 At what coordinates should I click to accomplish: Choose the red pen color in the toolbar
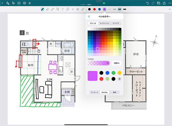pos(94,9)
